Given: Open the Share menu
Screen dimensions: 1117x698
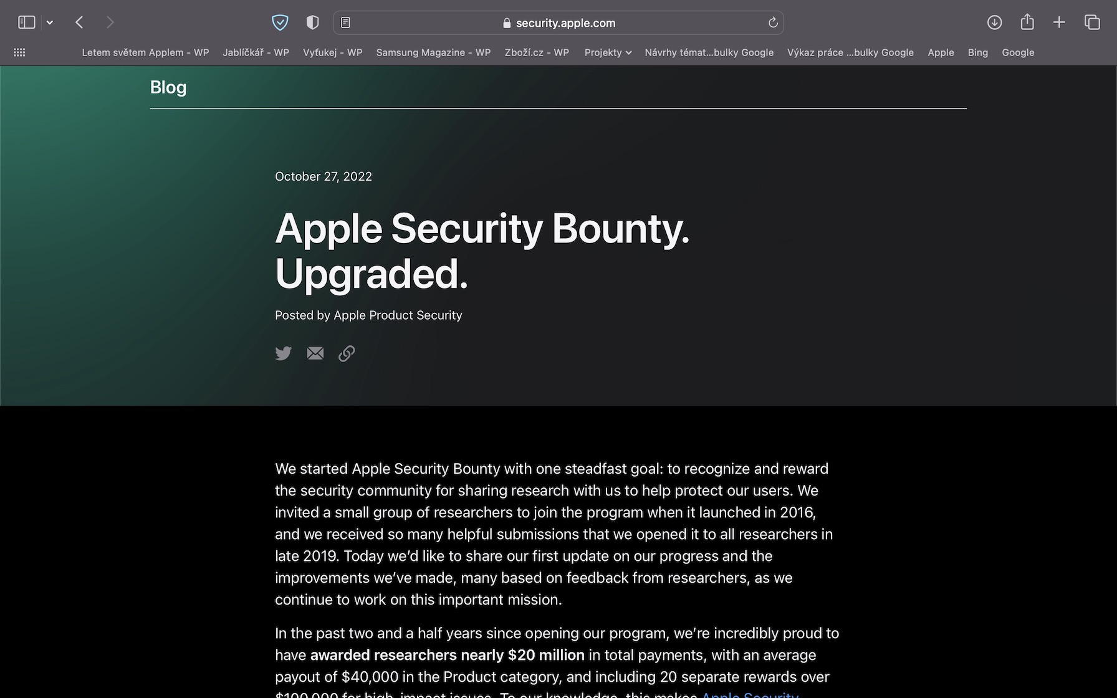Looking at the screenshot, I should (1027, 22).
